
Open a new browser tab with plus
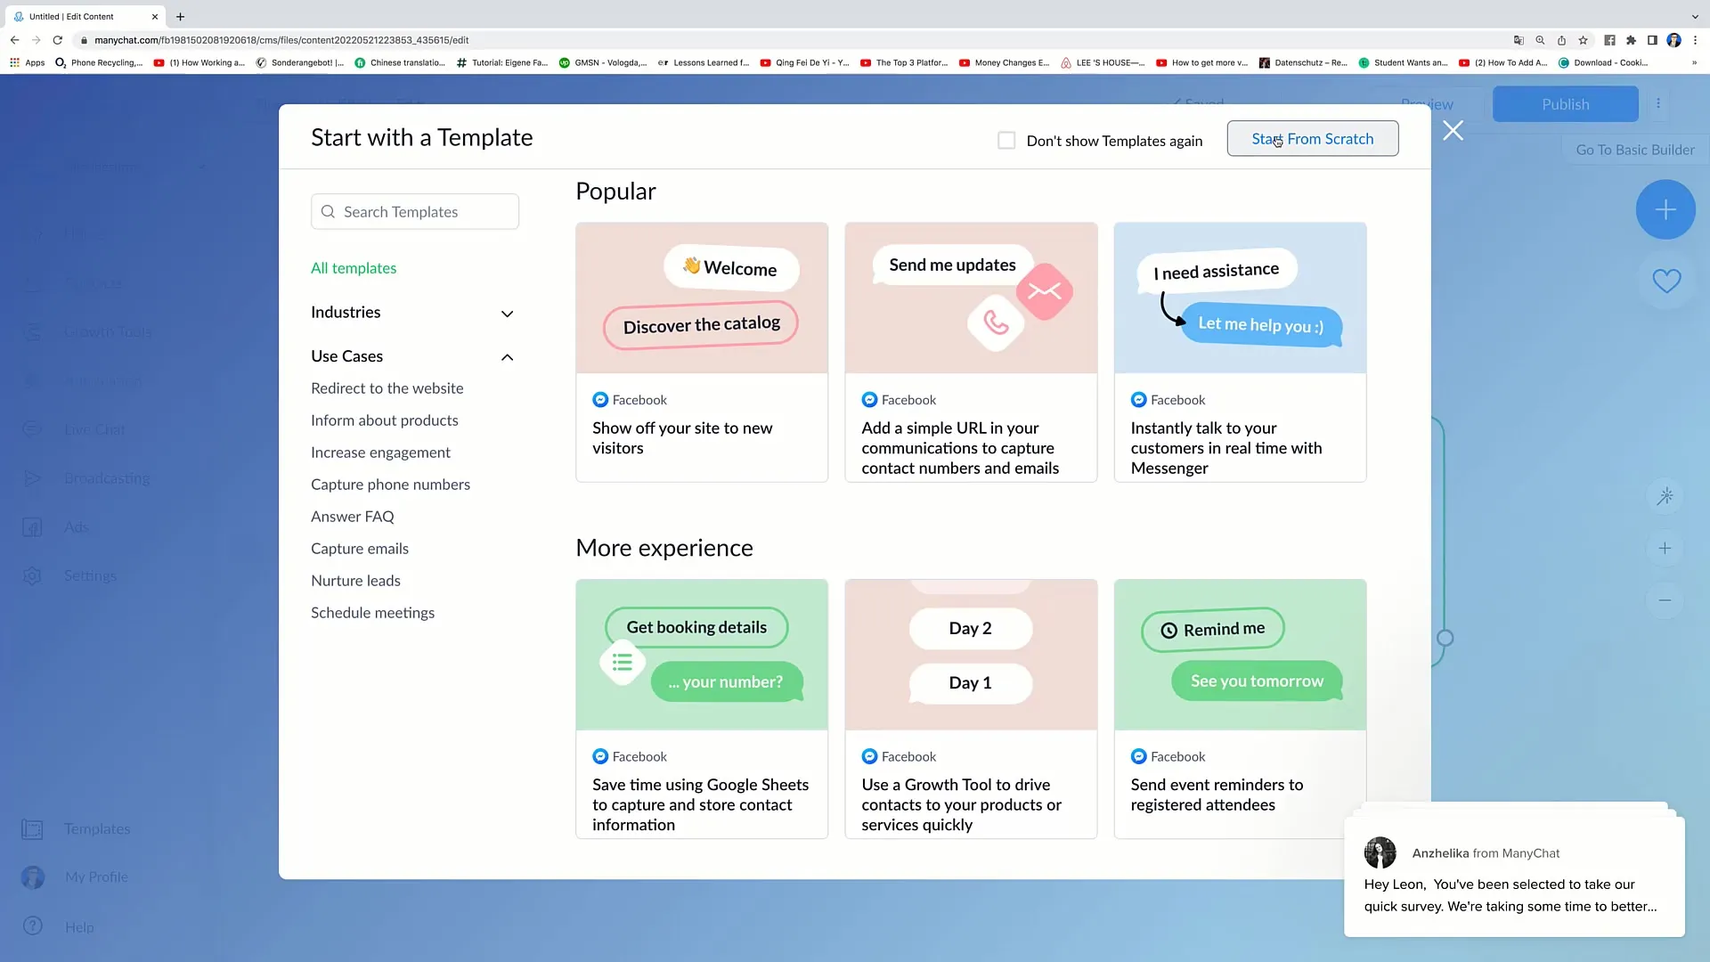pos(180,16)
